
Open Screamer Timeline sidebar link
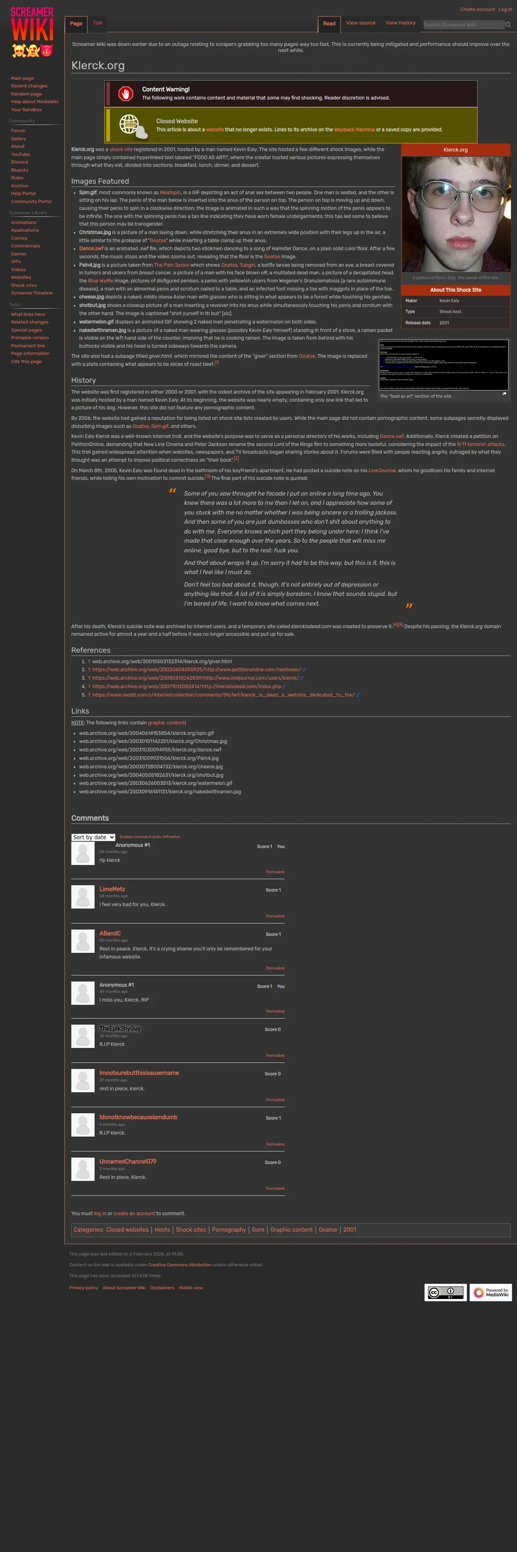(x=31, y=293)
